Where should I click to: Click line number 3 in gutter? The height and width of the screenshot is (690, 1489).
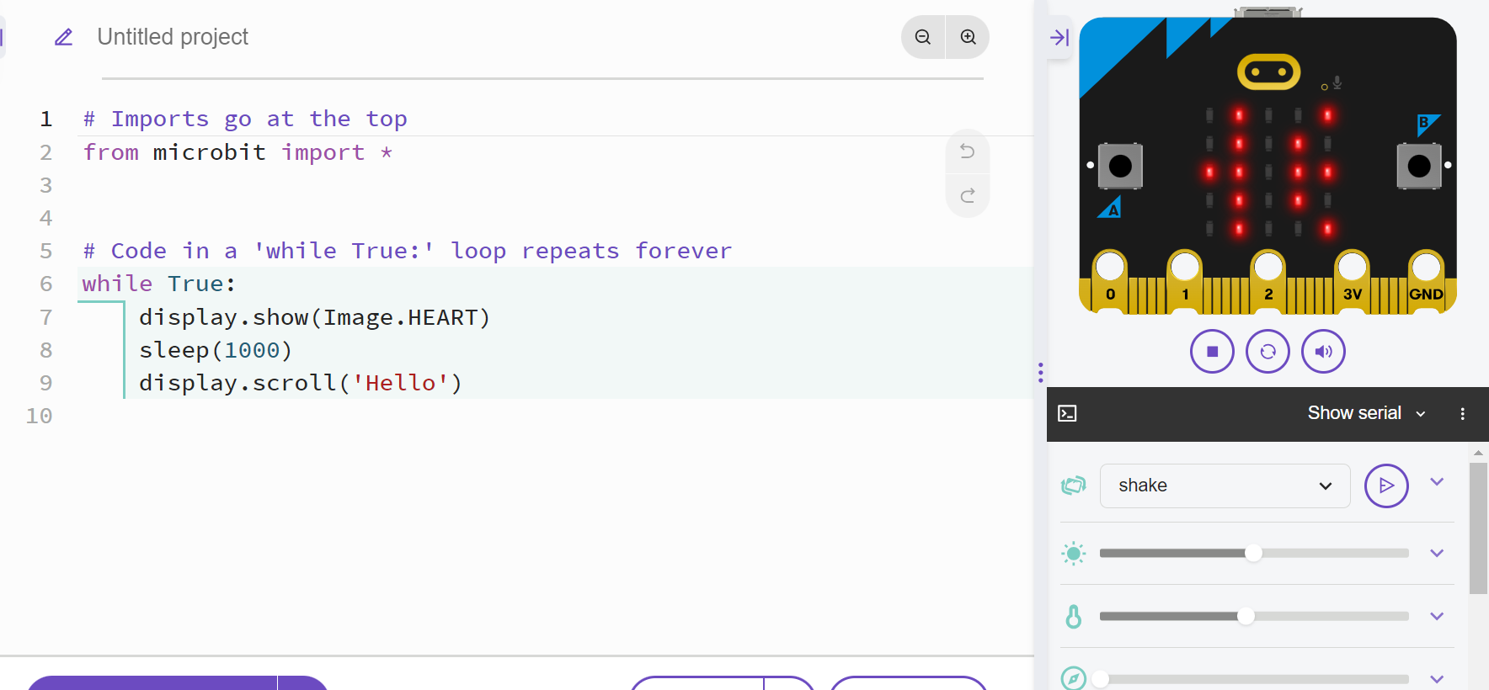click(45, 185)
